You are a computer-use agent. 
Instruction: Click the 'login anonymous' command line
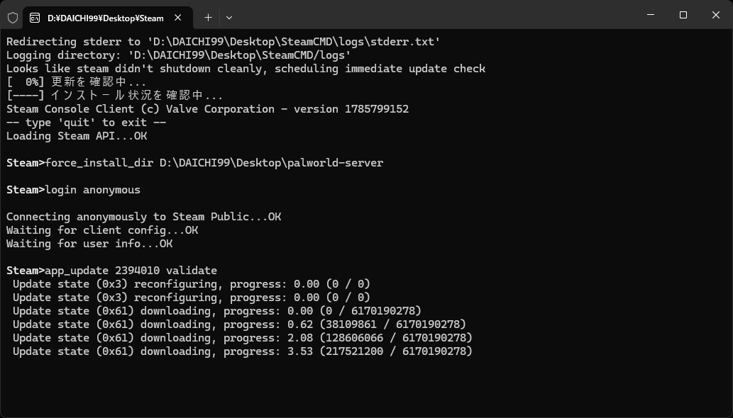tap(73, 190)
